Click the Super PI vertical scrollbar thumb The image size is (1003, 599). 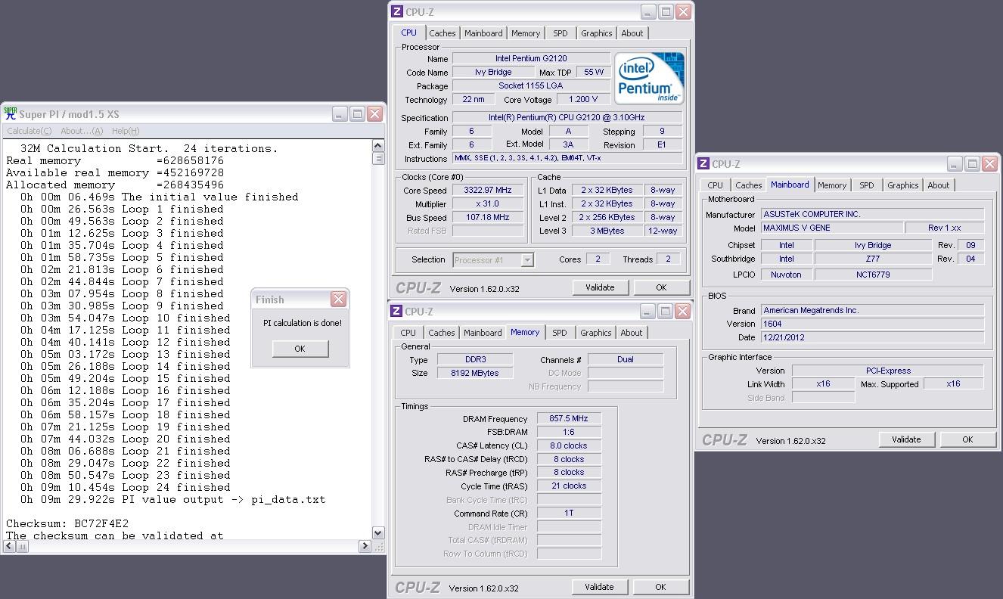pos(379,158)
